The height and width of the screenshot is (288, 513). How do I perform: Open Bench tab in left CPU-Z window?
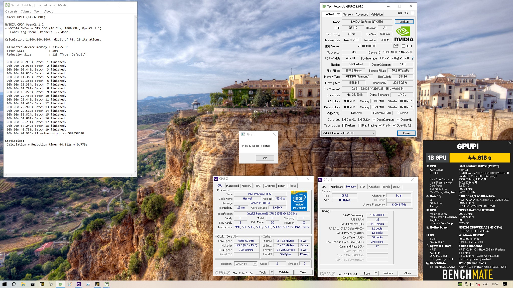coord(282,186)
